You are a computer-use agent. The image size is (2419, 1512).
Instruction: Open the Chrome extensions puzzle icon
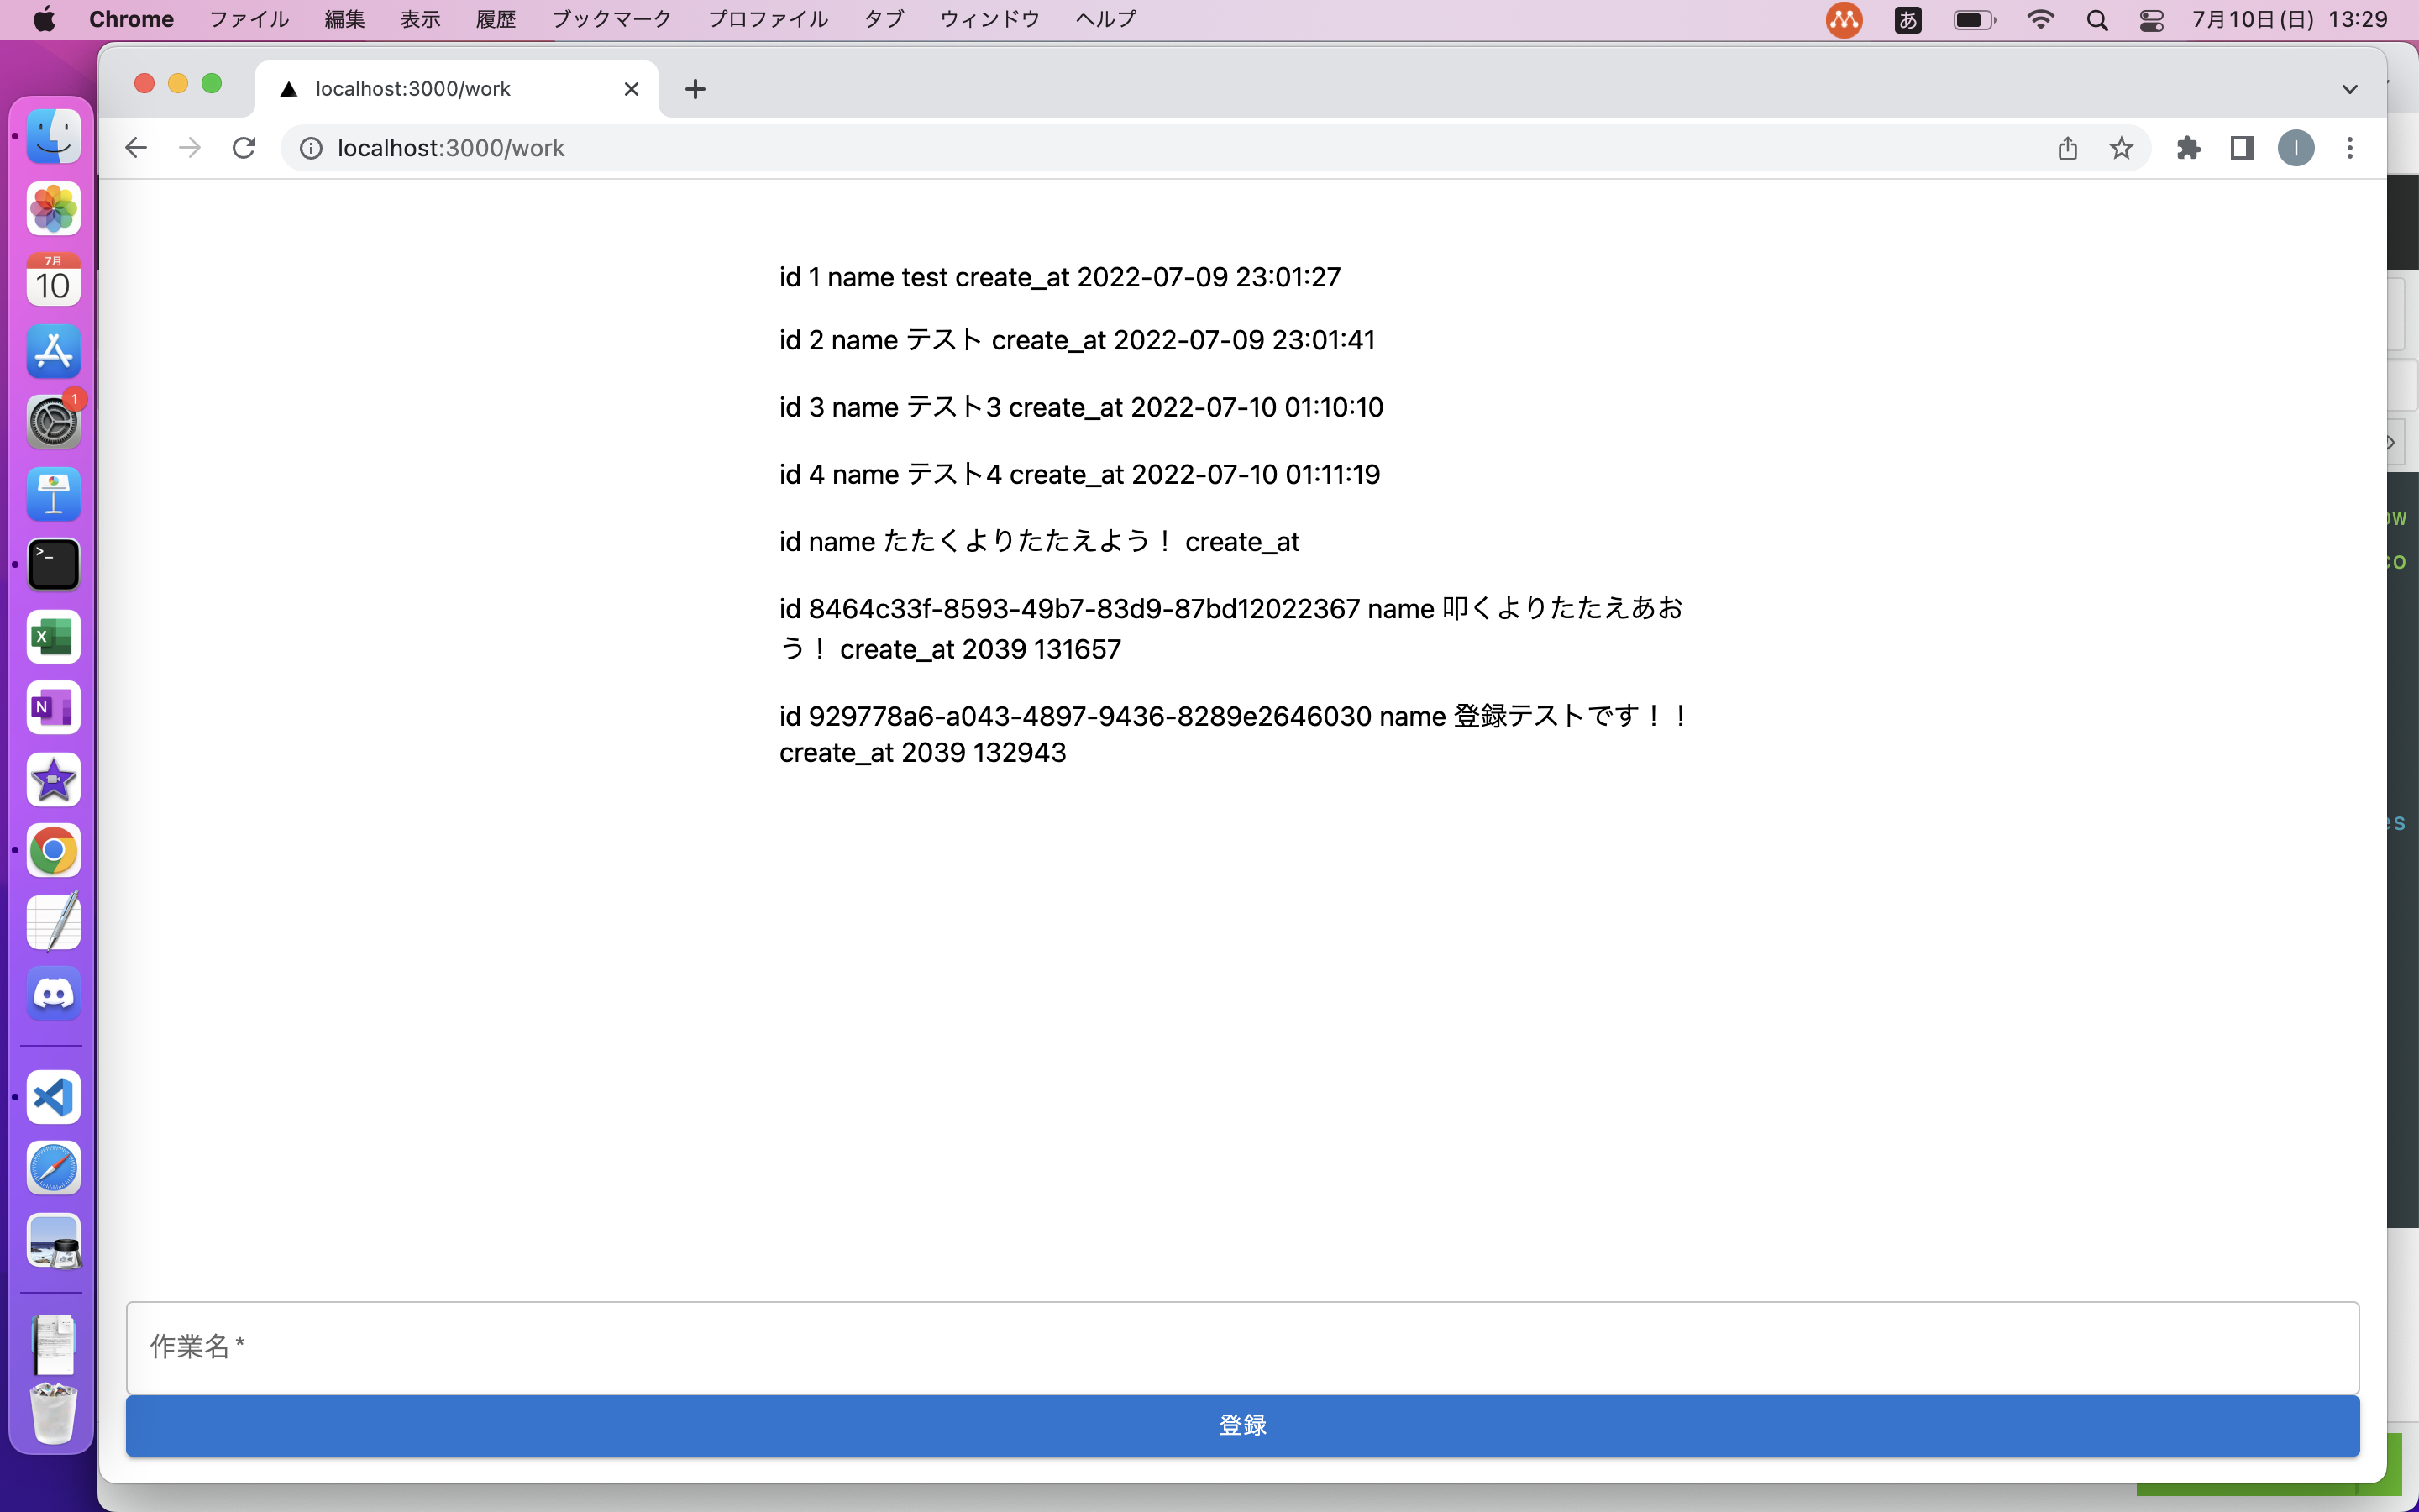[x=2188, y=148]
